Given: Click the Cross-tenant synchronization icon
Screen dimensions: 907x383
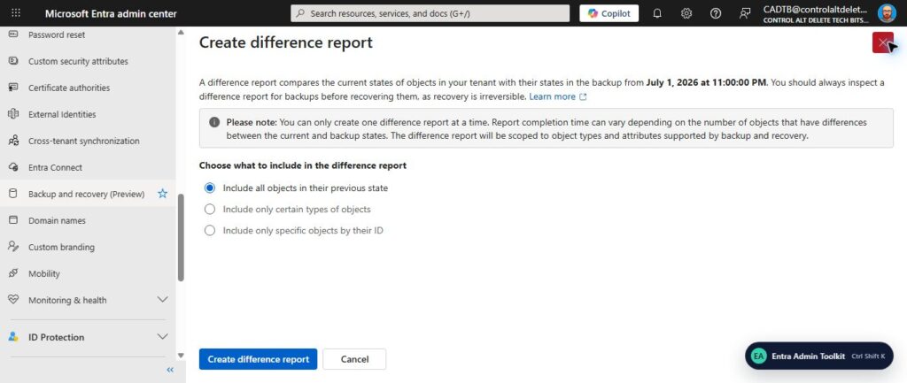Looking at the screenshot, I should point(13,141).
